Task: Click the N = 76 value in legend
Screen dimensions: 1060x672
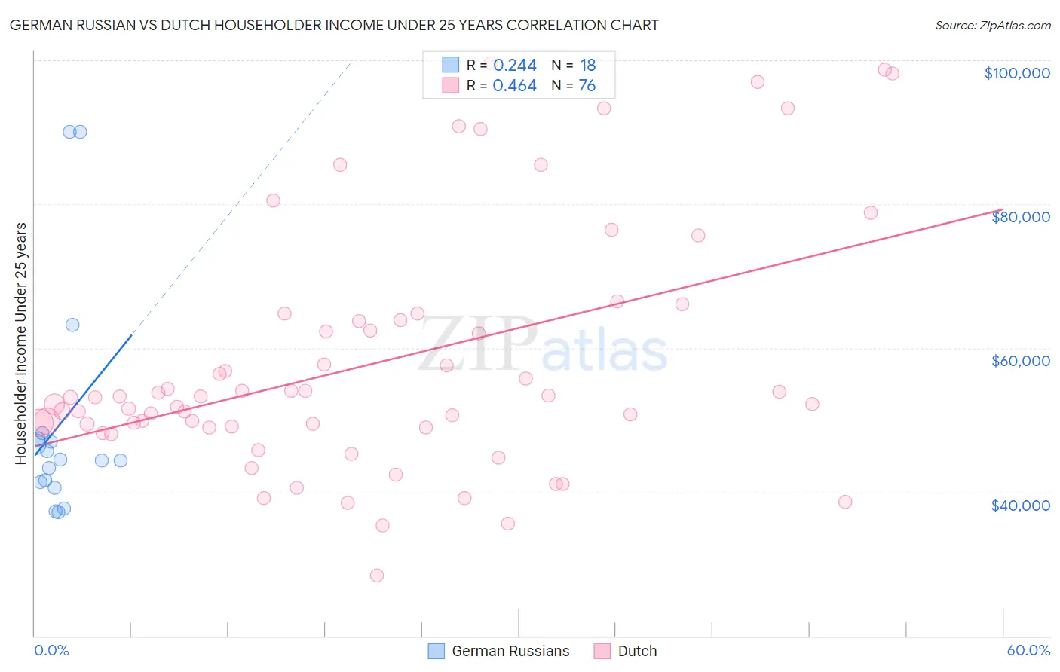Action: [574, 85]
